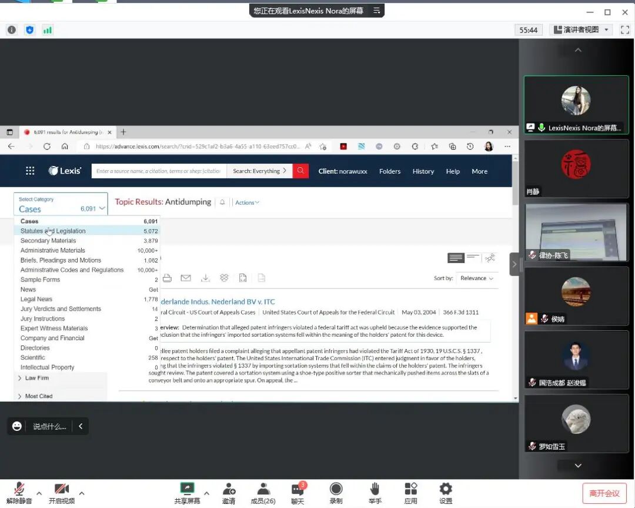Start recording with 录制
Image resolution: width=635 pixels, height=508 pixels.
click(336, 493)
